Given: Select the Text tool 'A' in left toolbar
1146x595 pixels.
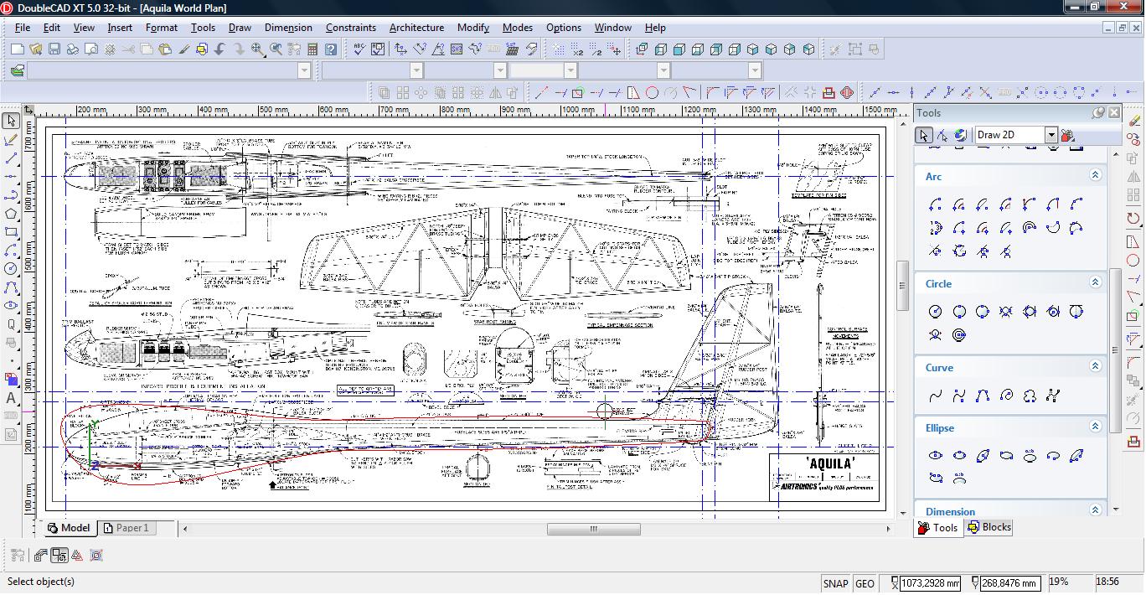Looking at the screenshot, I should pos(11,398).
